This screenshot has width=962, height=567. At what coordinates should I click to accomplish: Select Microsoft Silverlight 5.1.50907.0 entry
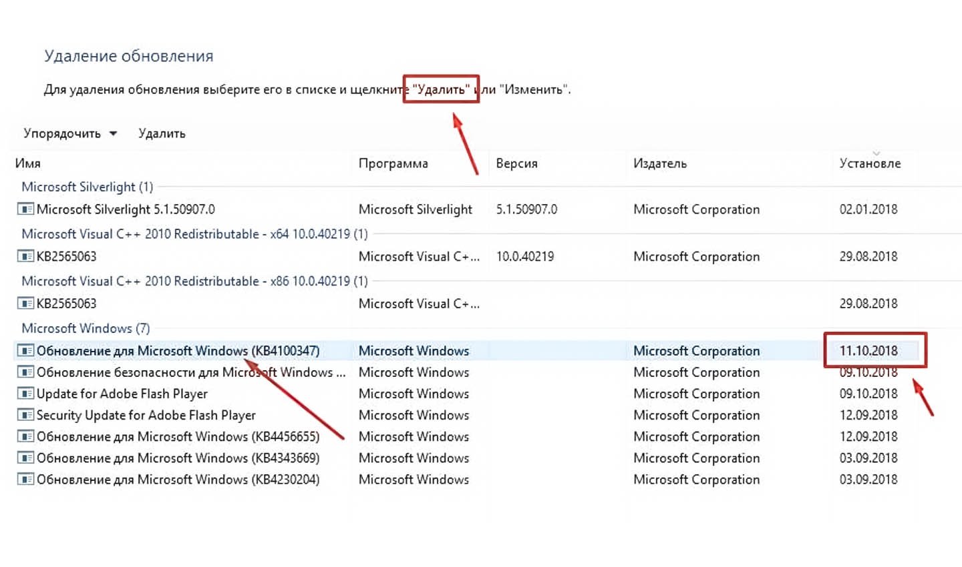[126, 209]
